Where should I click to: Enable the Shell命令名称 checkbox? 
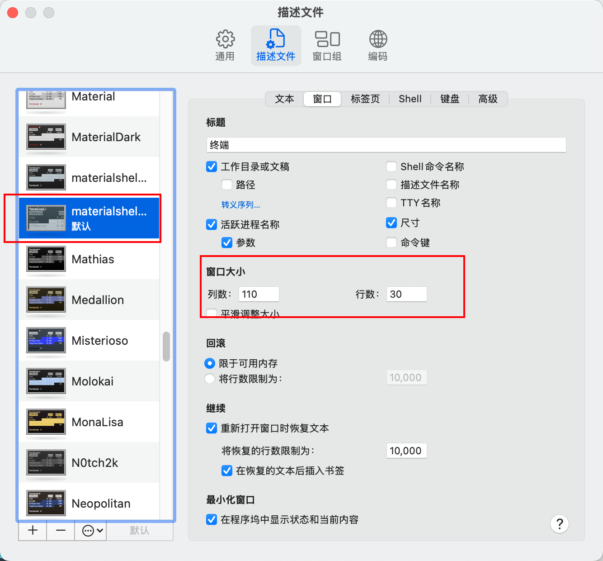pos(391,167)
